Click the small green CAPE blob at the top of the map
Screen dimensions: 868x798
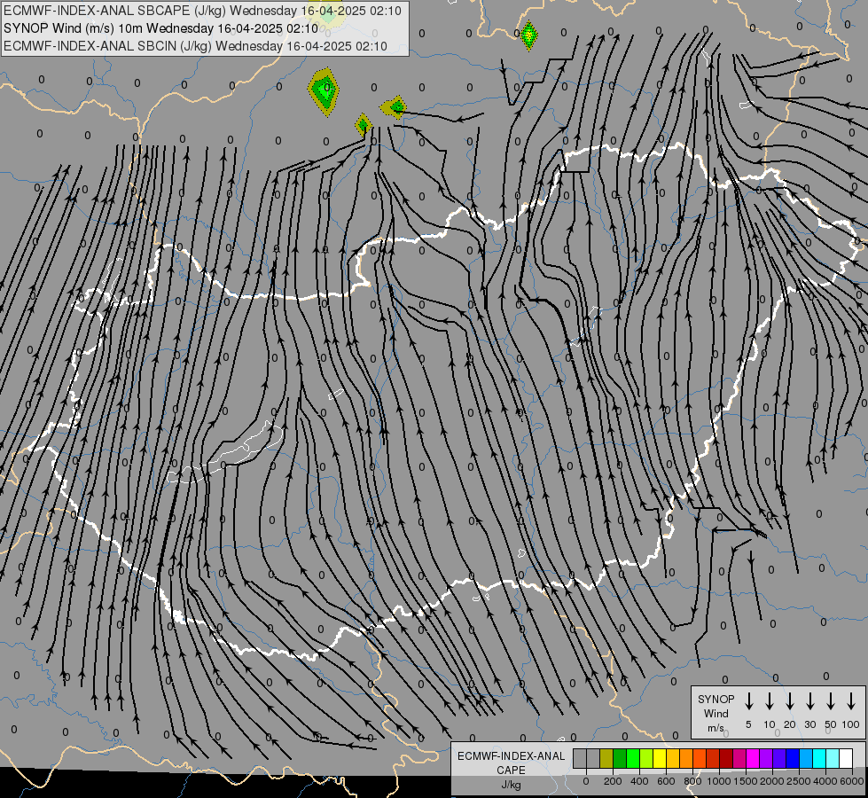click(x=529, y=35)
